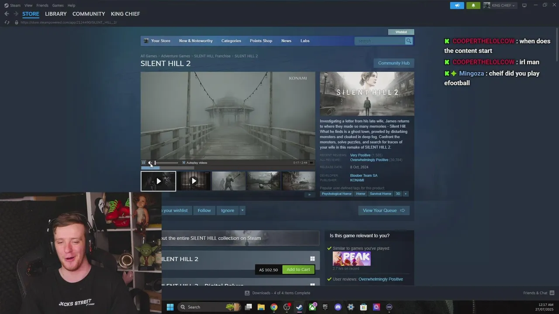Image resolution: width=559 pixels, height=314 pixels.
Task: Open the Very Positive recent reviews link
Action: click(x=360, y=155)
